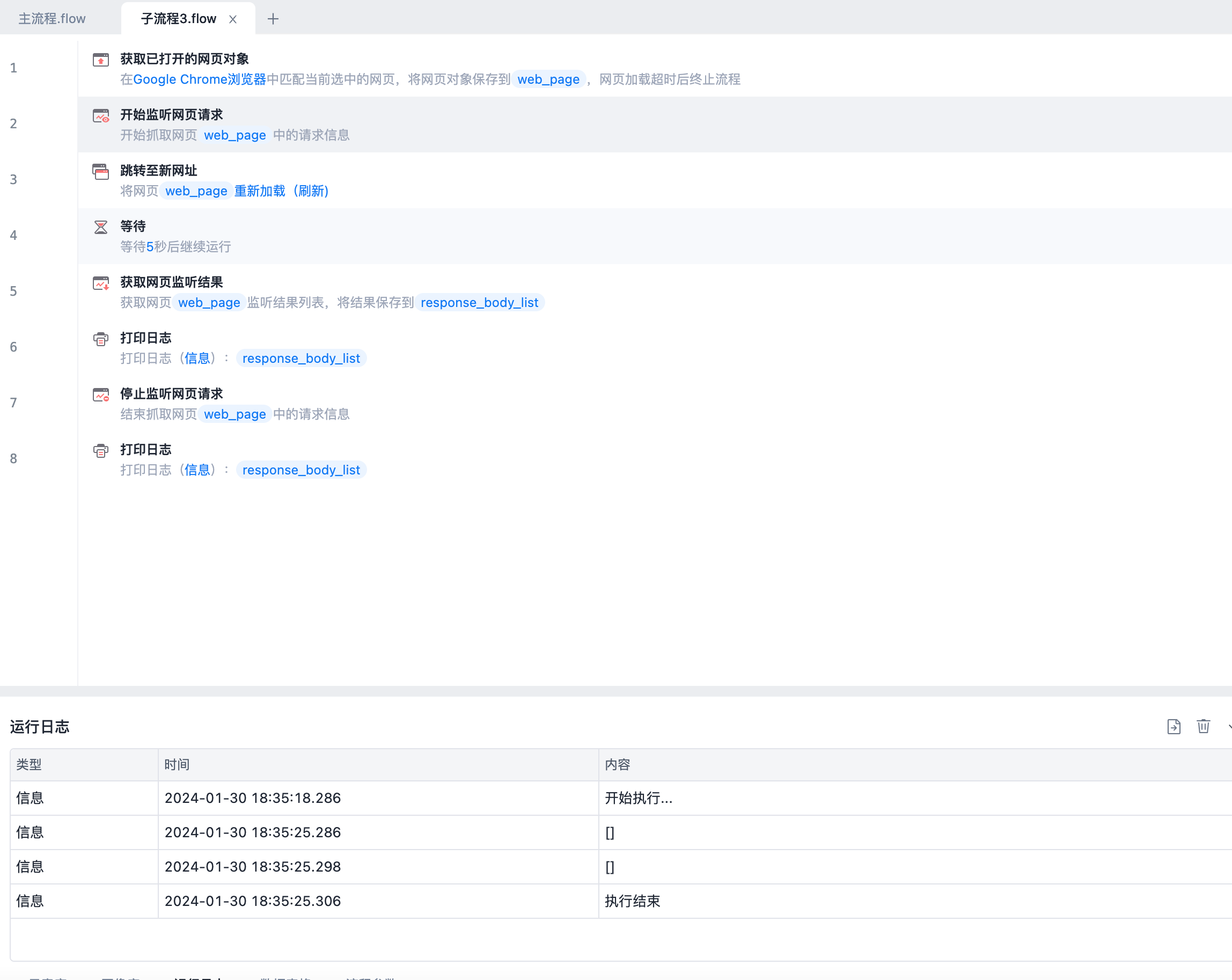Click the hourglass 等待 step icon
Viewport: 1232px width, 980px height.
click(100, 228)
